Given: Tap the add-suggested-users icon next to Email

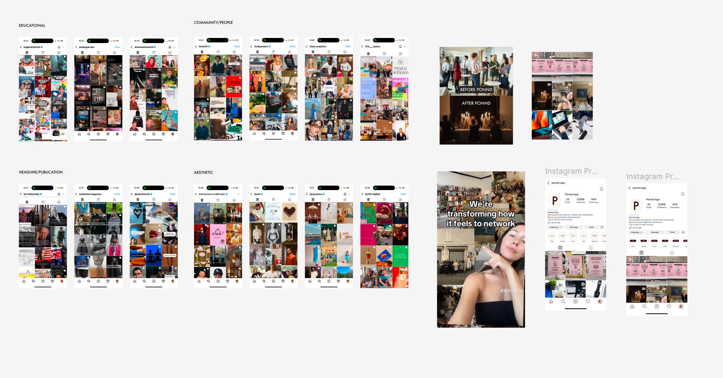Looking at the screenshot, I should pos(602,227).
